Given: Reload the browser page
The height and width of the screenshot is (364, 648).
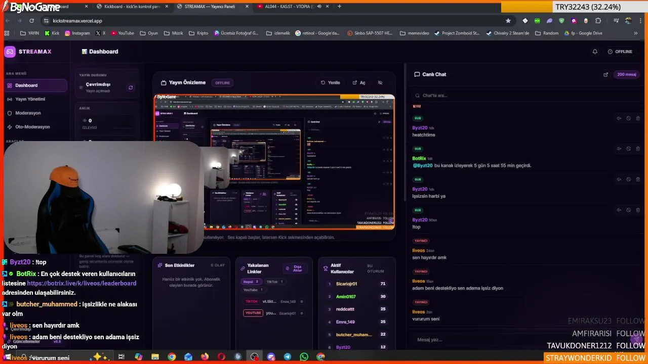Looking at the screenshot, I should tap(31, 21).
